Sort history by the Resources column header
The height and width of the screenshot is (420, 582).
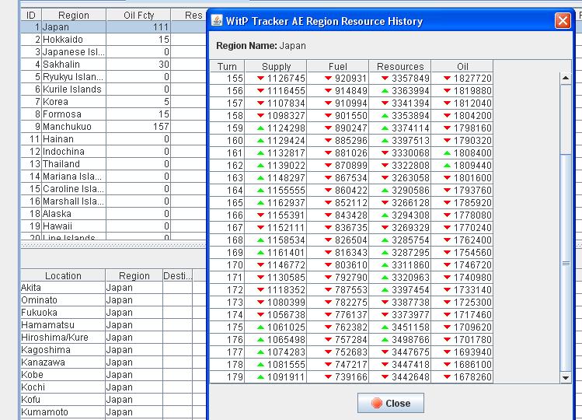pos(400,66)
